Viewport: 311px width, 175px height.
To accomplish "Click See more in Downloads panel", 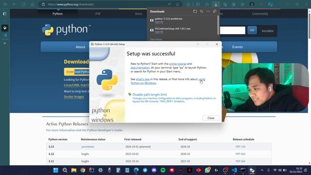I will [156, 39].
